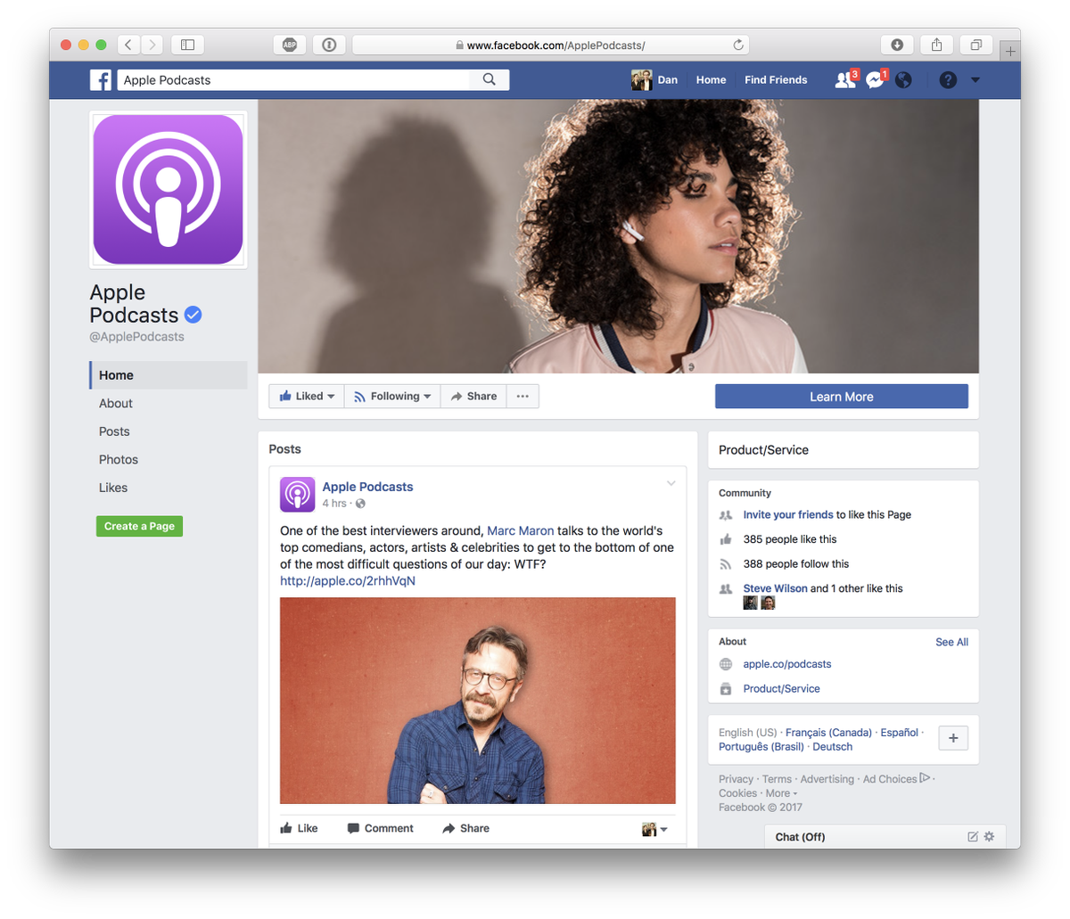Show Safari downloads icon

click(x=897, y=45)
